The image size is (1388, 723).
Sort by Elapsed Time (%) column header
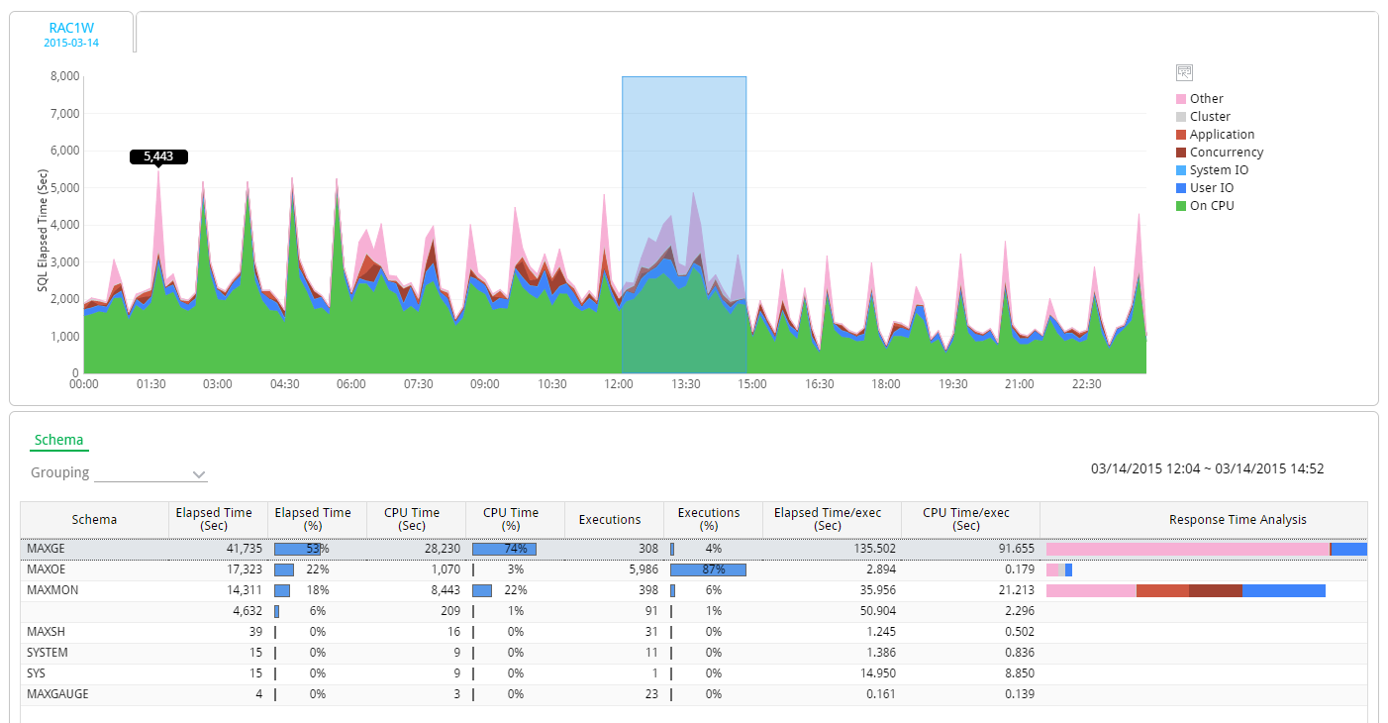click(318, 520)
